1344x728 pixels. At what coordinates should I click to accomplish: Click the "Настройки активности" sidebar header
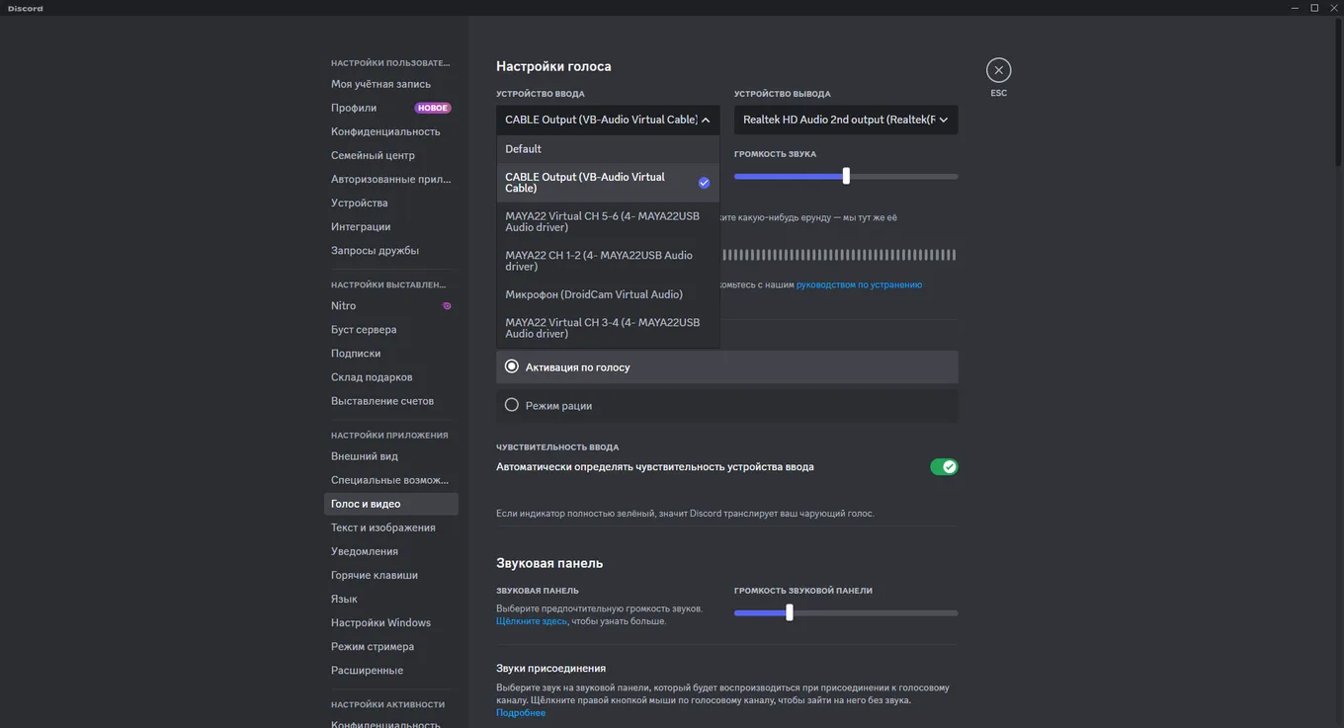point(387,704)
